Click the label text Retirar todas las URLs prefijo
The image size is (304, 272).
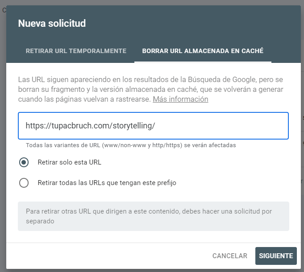[107, 183]
